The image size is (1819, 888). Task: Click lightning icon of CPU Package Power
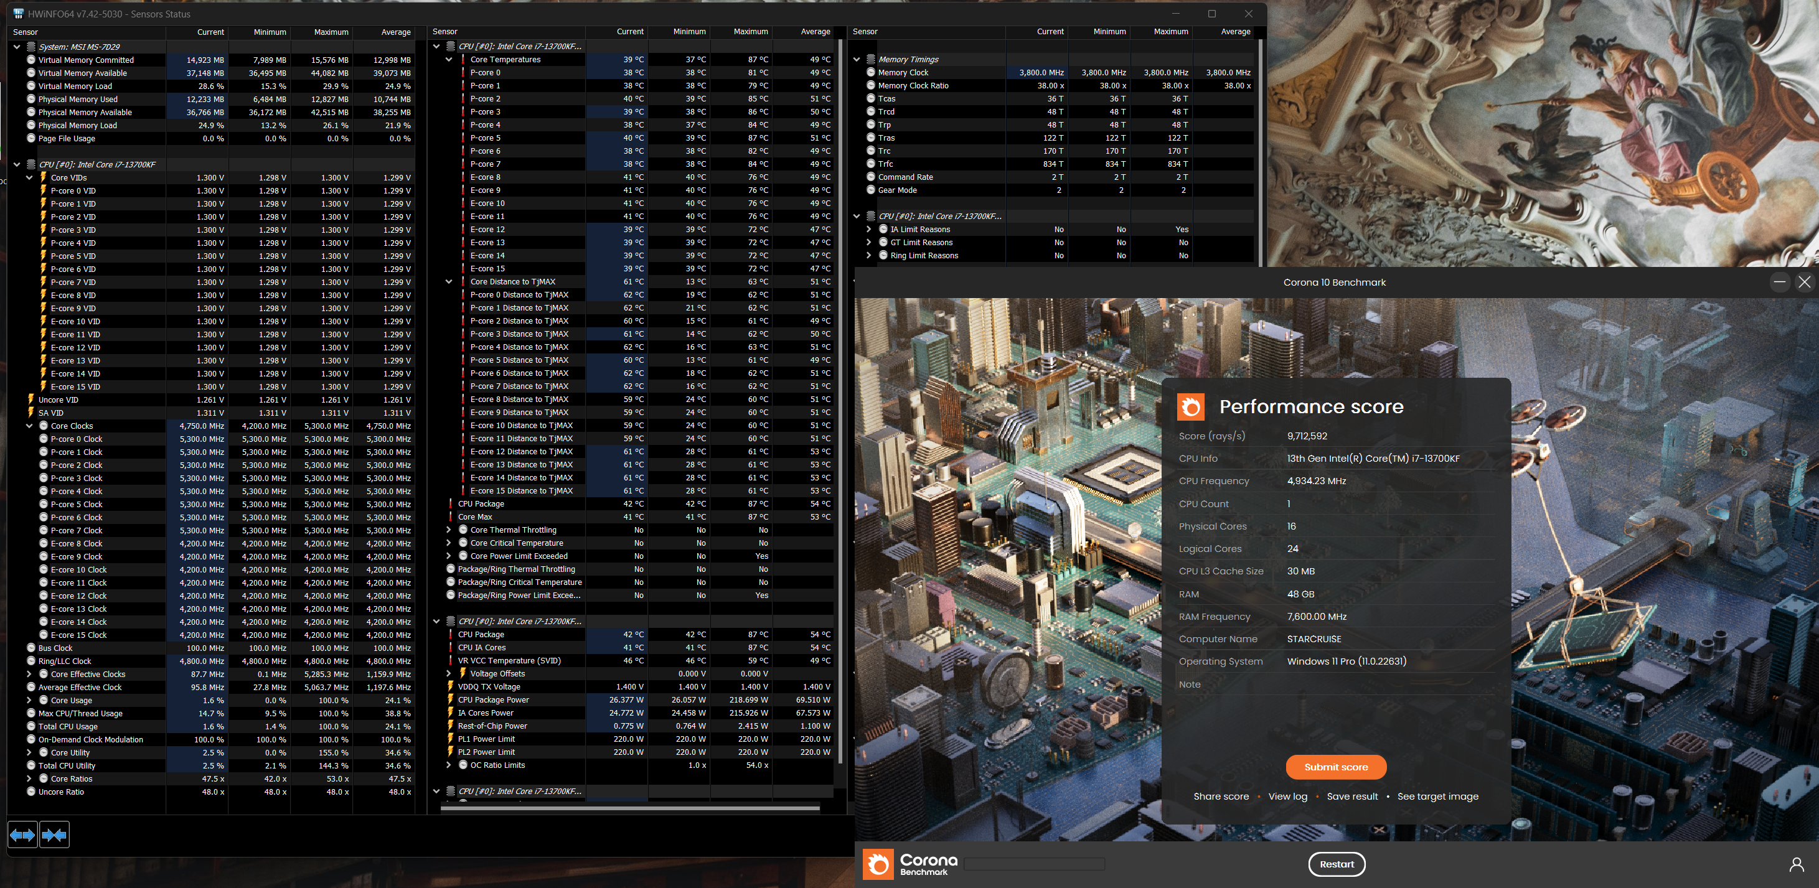pyautogui.click(x=451, y=699)
